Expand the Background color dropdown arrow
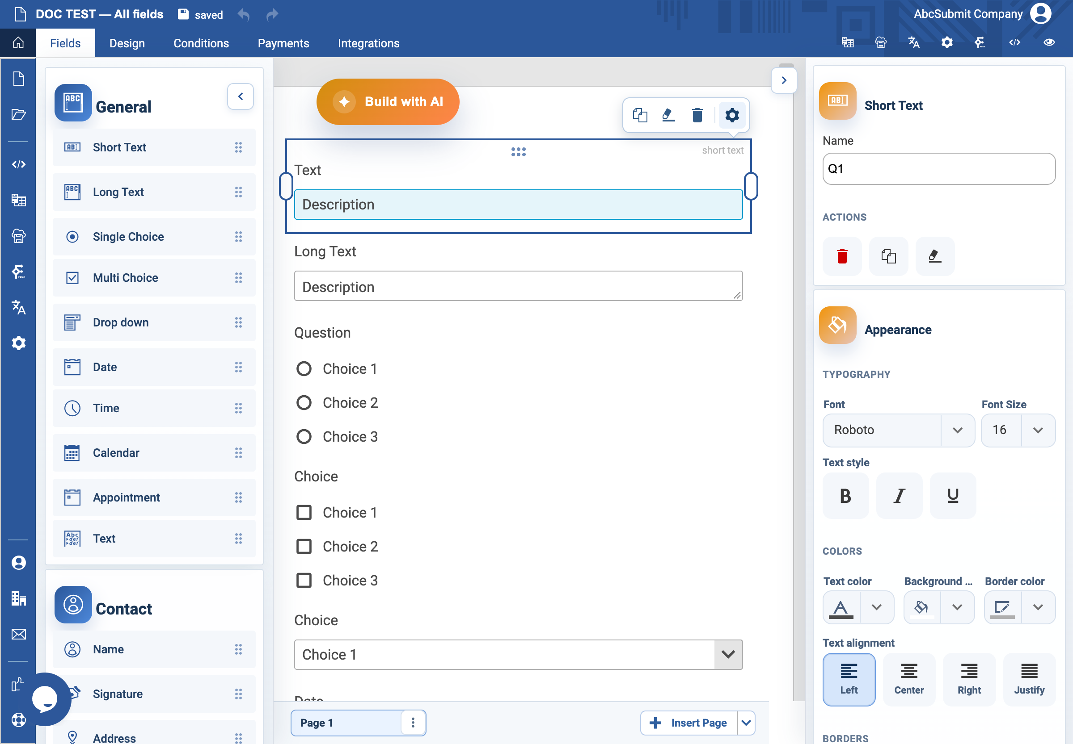 (x=957, y=607)
